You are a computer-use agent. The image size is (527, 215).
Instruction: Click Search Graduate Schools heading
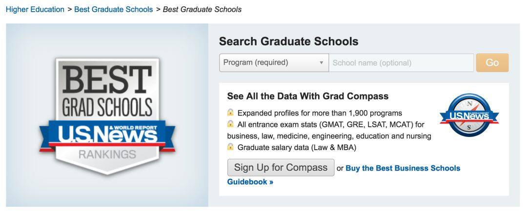[289, 41]
